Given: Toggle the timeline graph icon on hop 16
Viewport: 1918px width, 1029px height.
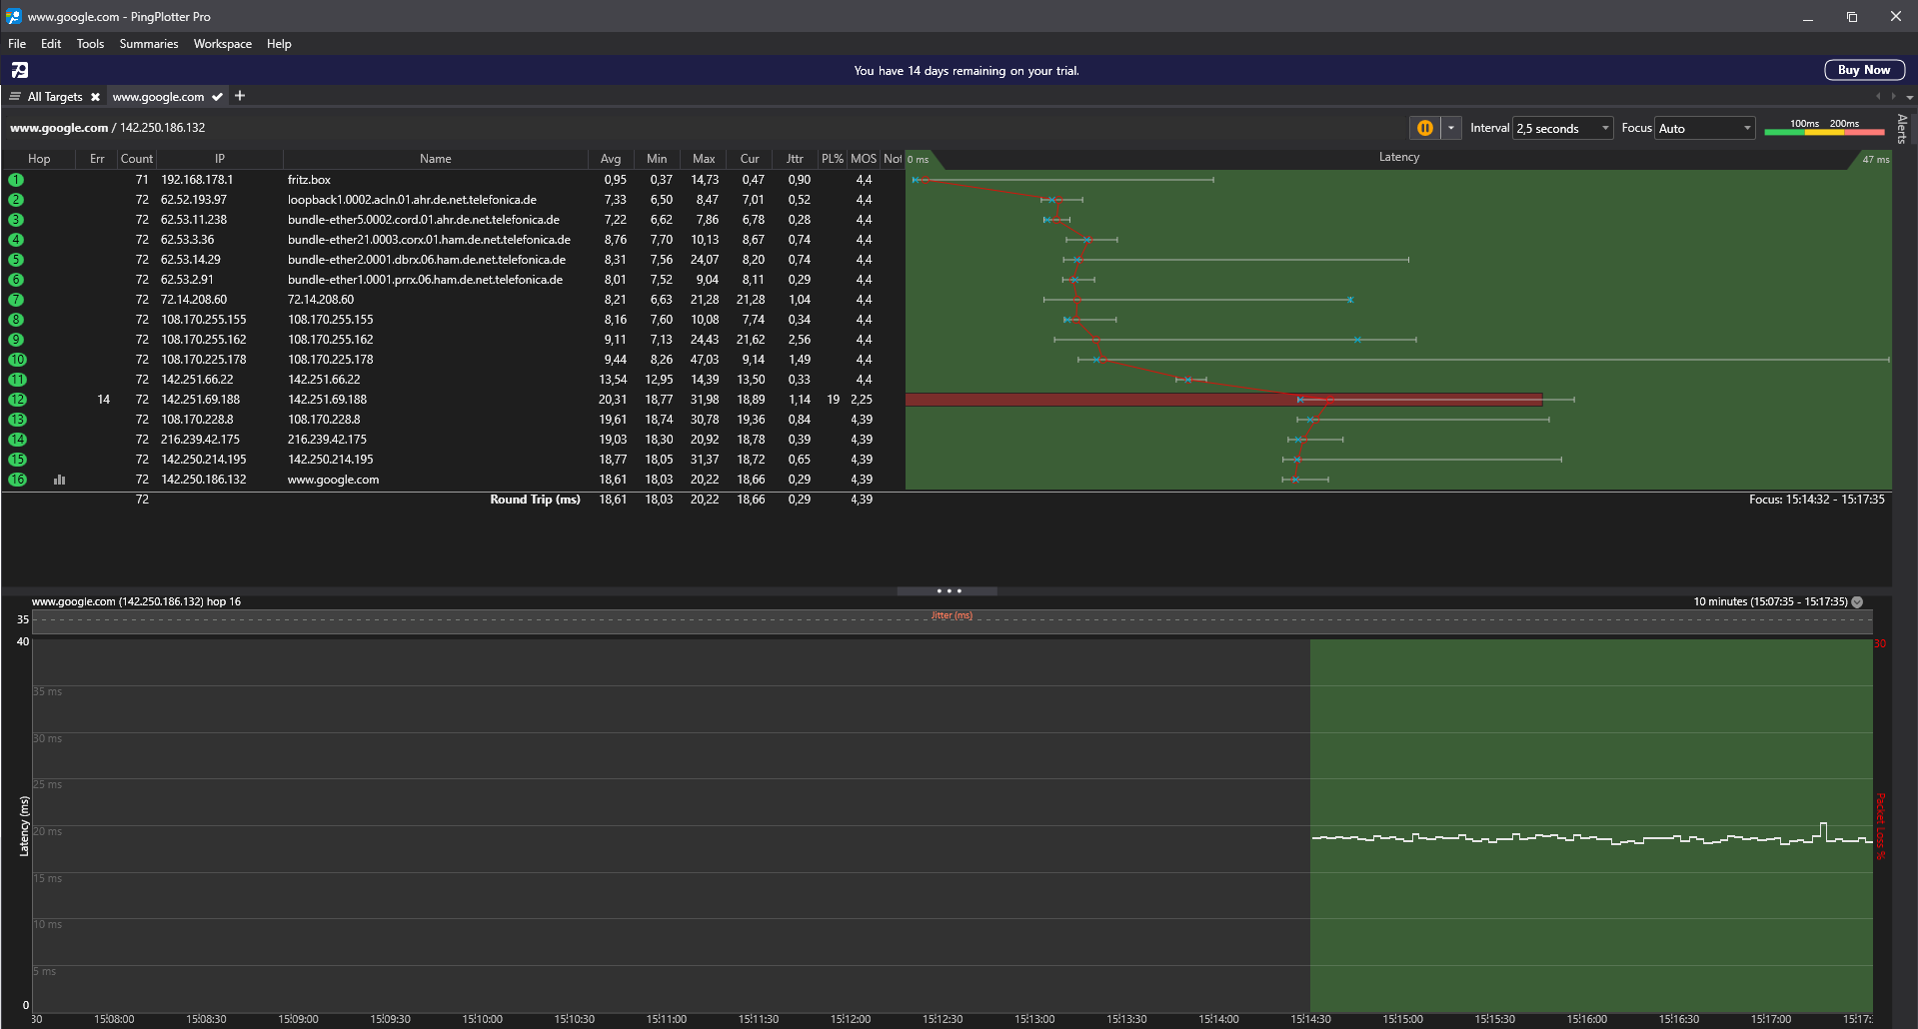Looking at the screenshot, I should (x=59, y=480).
